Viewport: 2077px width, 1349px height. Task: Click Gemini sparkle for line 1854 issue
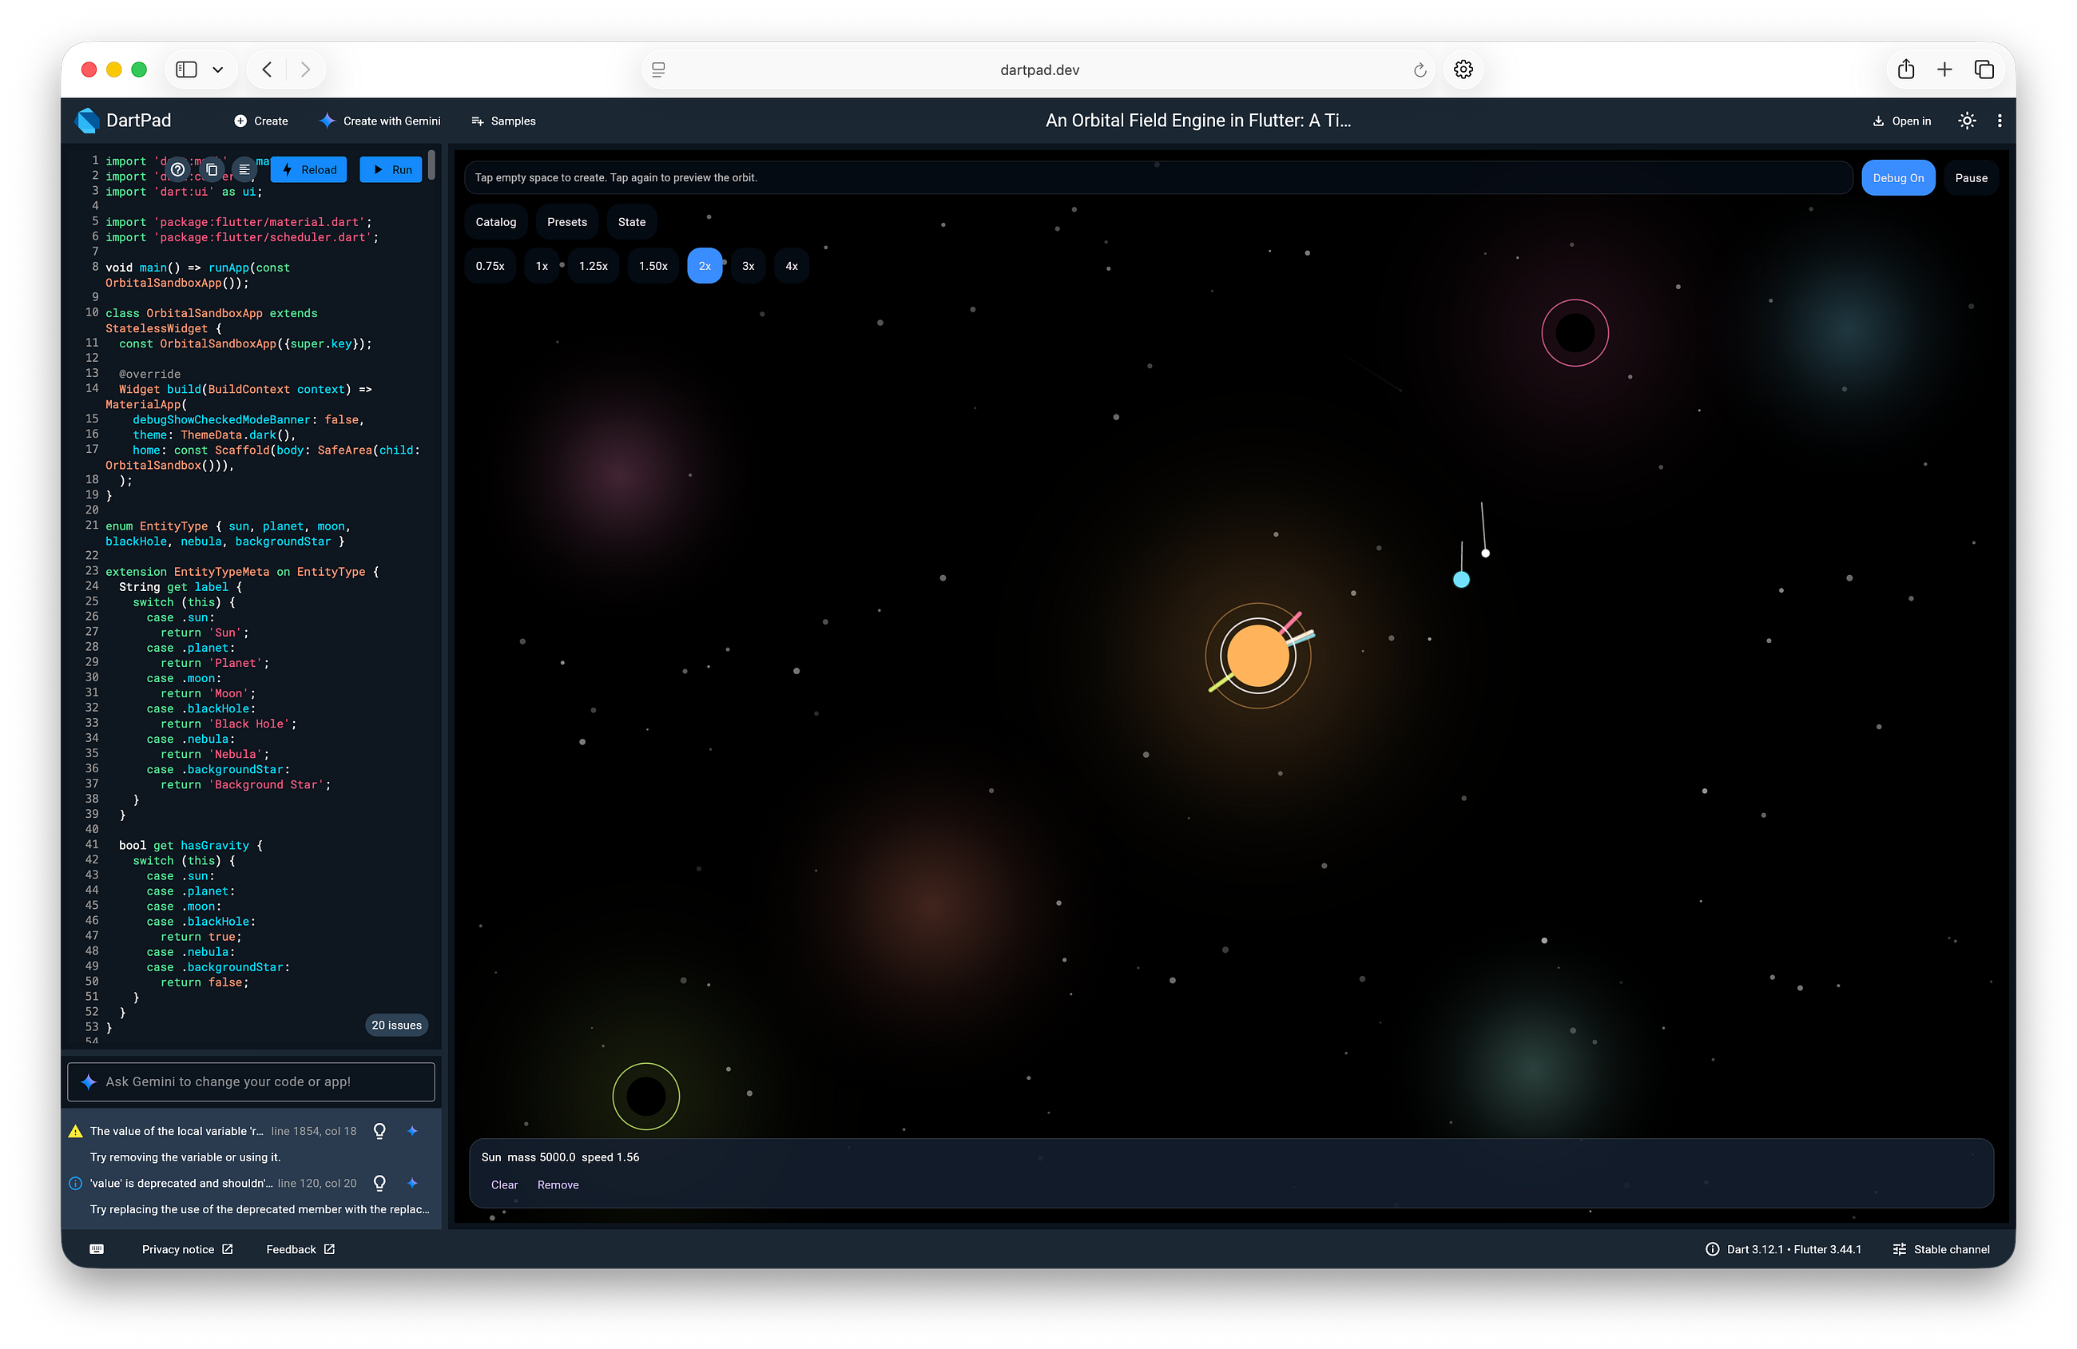[x=413, y=1131]
